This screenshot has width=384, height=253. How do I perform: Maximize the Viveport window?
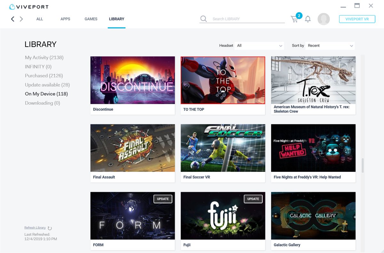357,6
